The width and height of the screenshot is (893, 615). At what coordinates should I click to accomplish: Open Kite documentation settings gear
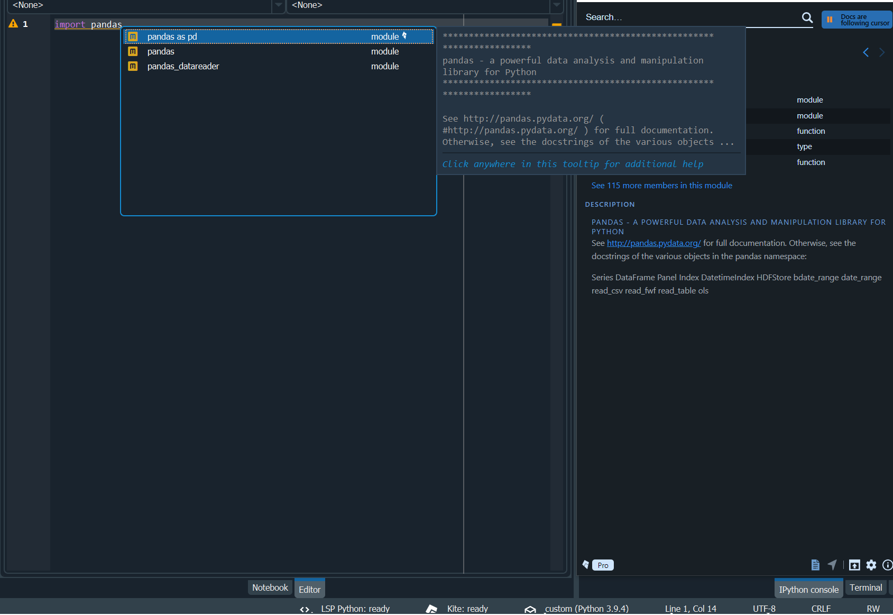pyautogui.click(x=871, y=565)
